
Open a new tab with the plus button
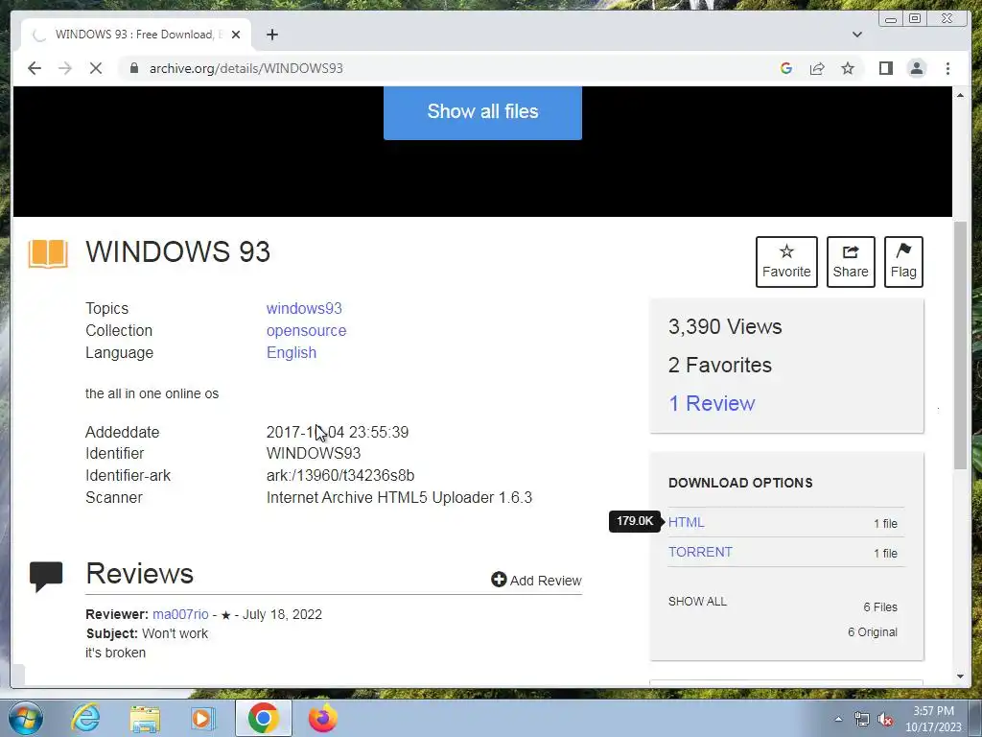pyautogui.click(x=271, y=35)
